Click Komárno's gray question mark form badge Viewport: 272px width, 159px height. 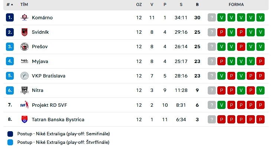pos(212,17)
